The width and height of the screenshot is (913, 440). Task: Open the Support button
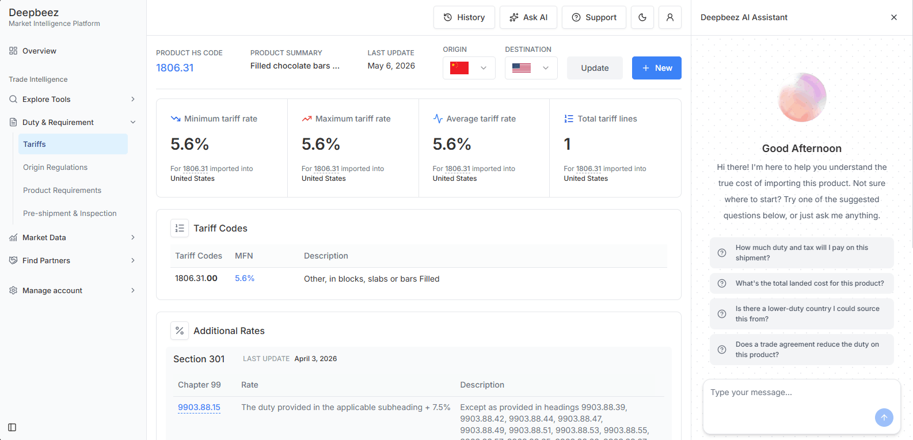594,17
